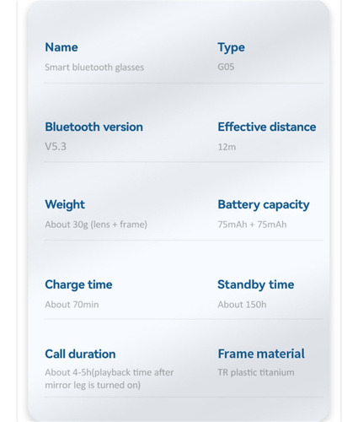
Task: Select the G05 model value
Action: tap(226, 67)
